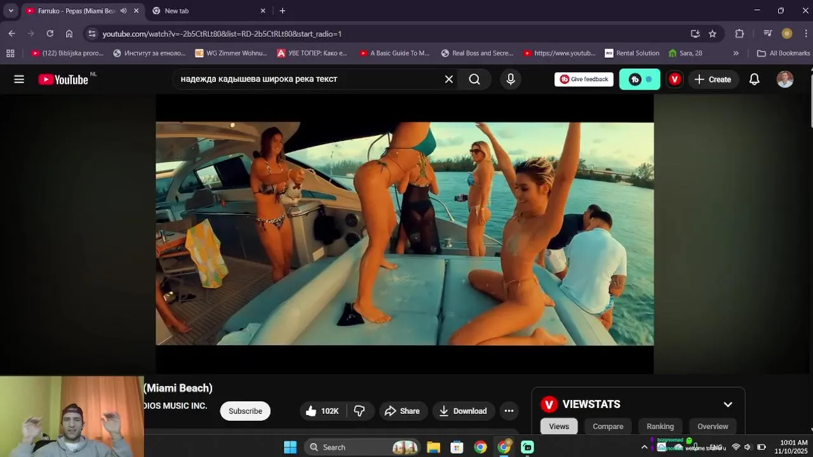Collapse the VIEWSTATS panel chevron
Viewport: 813px width, 457px height.
[x=728, y=404]
